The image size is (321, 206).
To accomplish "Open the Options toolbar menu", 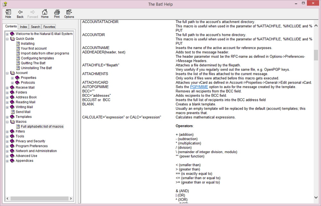I will pos(69,14).
